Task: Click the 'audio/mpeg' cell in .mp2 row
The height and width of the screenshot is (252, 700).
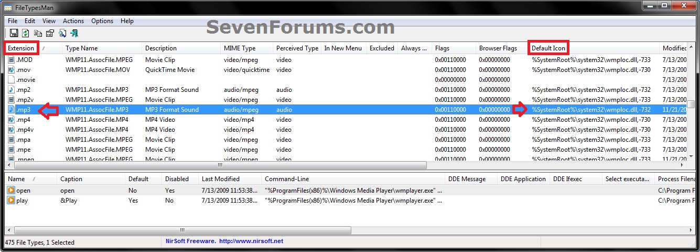Action: [x=240, y=90]
